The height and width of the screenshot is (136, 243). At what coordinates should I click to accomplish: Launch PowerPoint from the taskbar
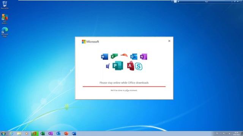pyautogui.click(x=66, y=133)
